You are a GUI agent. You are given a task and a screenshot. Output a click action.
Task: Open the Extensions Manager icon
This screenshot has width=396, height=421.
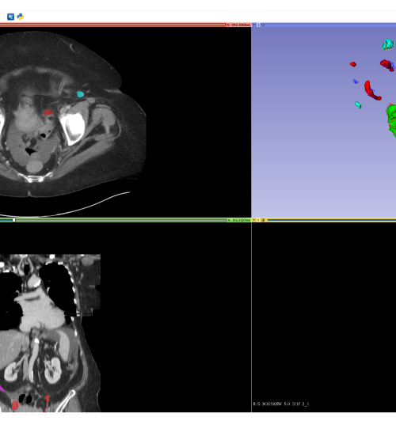(11, 17)
